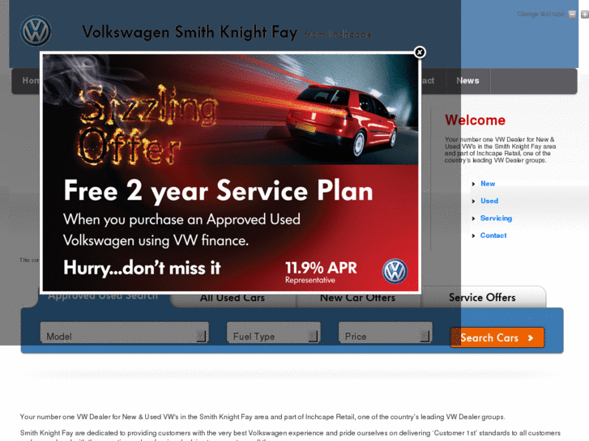Click the Free 2 year Service Plan banner
Image resolution: width=589 pixels, height=441 pixels.
tap(231, 173)
